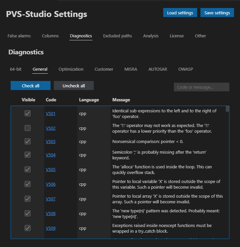
Task: Focus the Code or message search field
Action: point(201,87)
